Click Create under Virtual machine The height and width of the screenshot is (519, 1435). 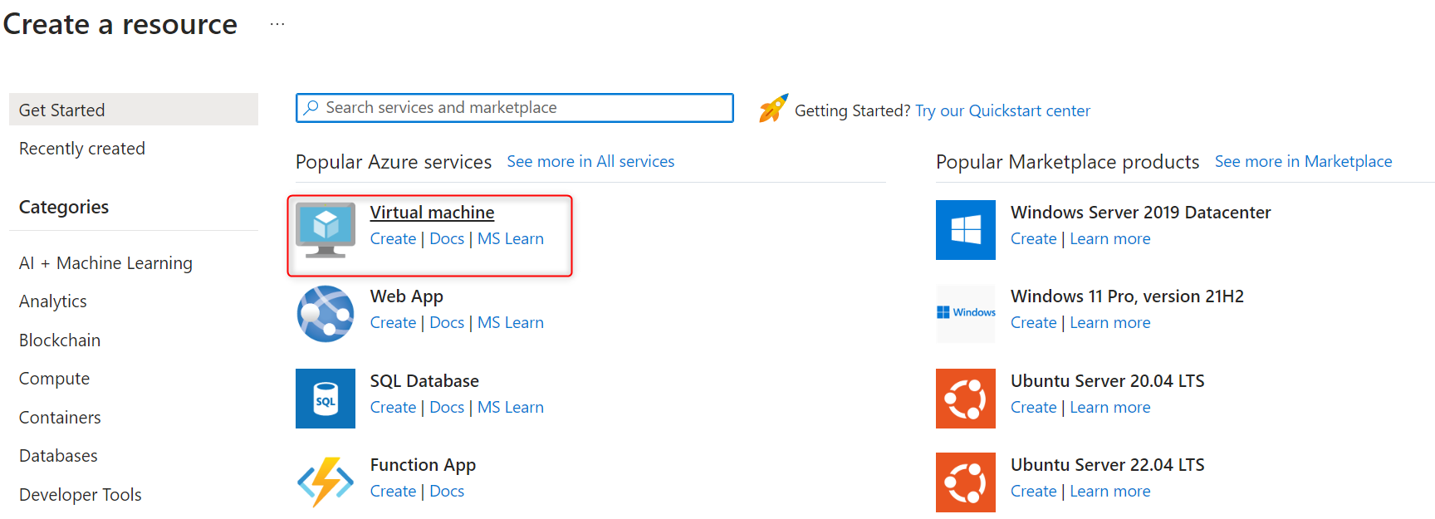pos(393,239)
